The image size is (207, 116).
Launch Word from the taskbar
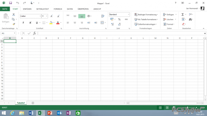pyautogui.click(x=31, y=113)
